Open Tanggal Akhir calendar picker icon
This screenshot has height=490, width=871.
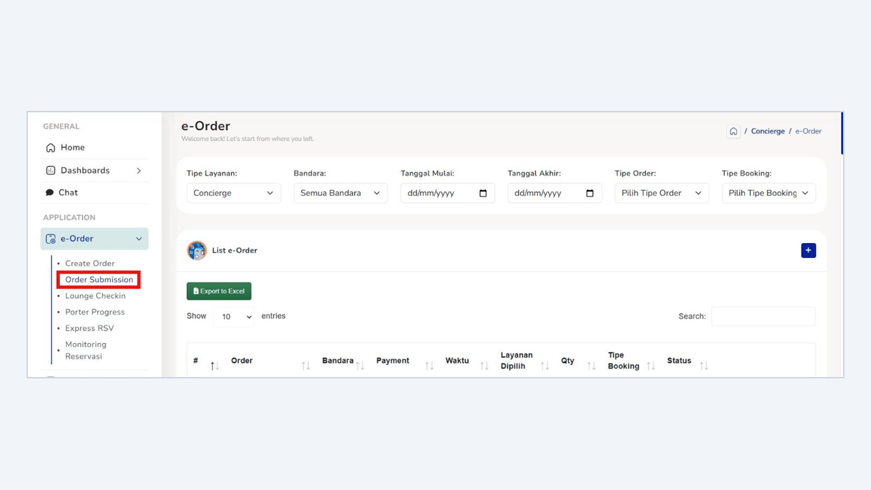tap(590, 193)
